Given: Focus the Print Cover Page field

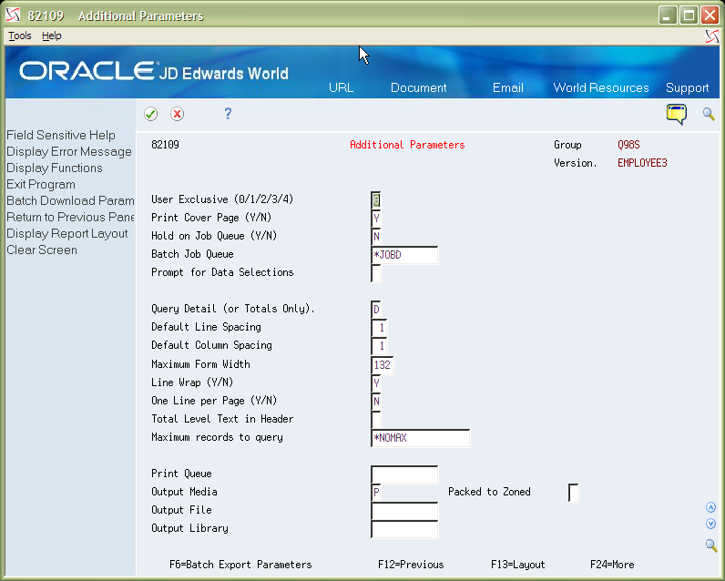Looking at the screenshot, I should [376, 219].
